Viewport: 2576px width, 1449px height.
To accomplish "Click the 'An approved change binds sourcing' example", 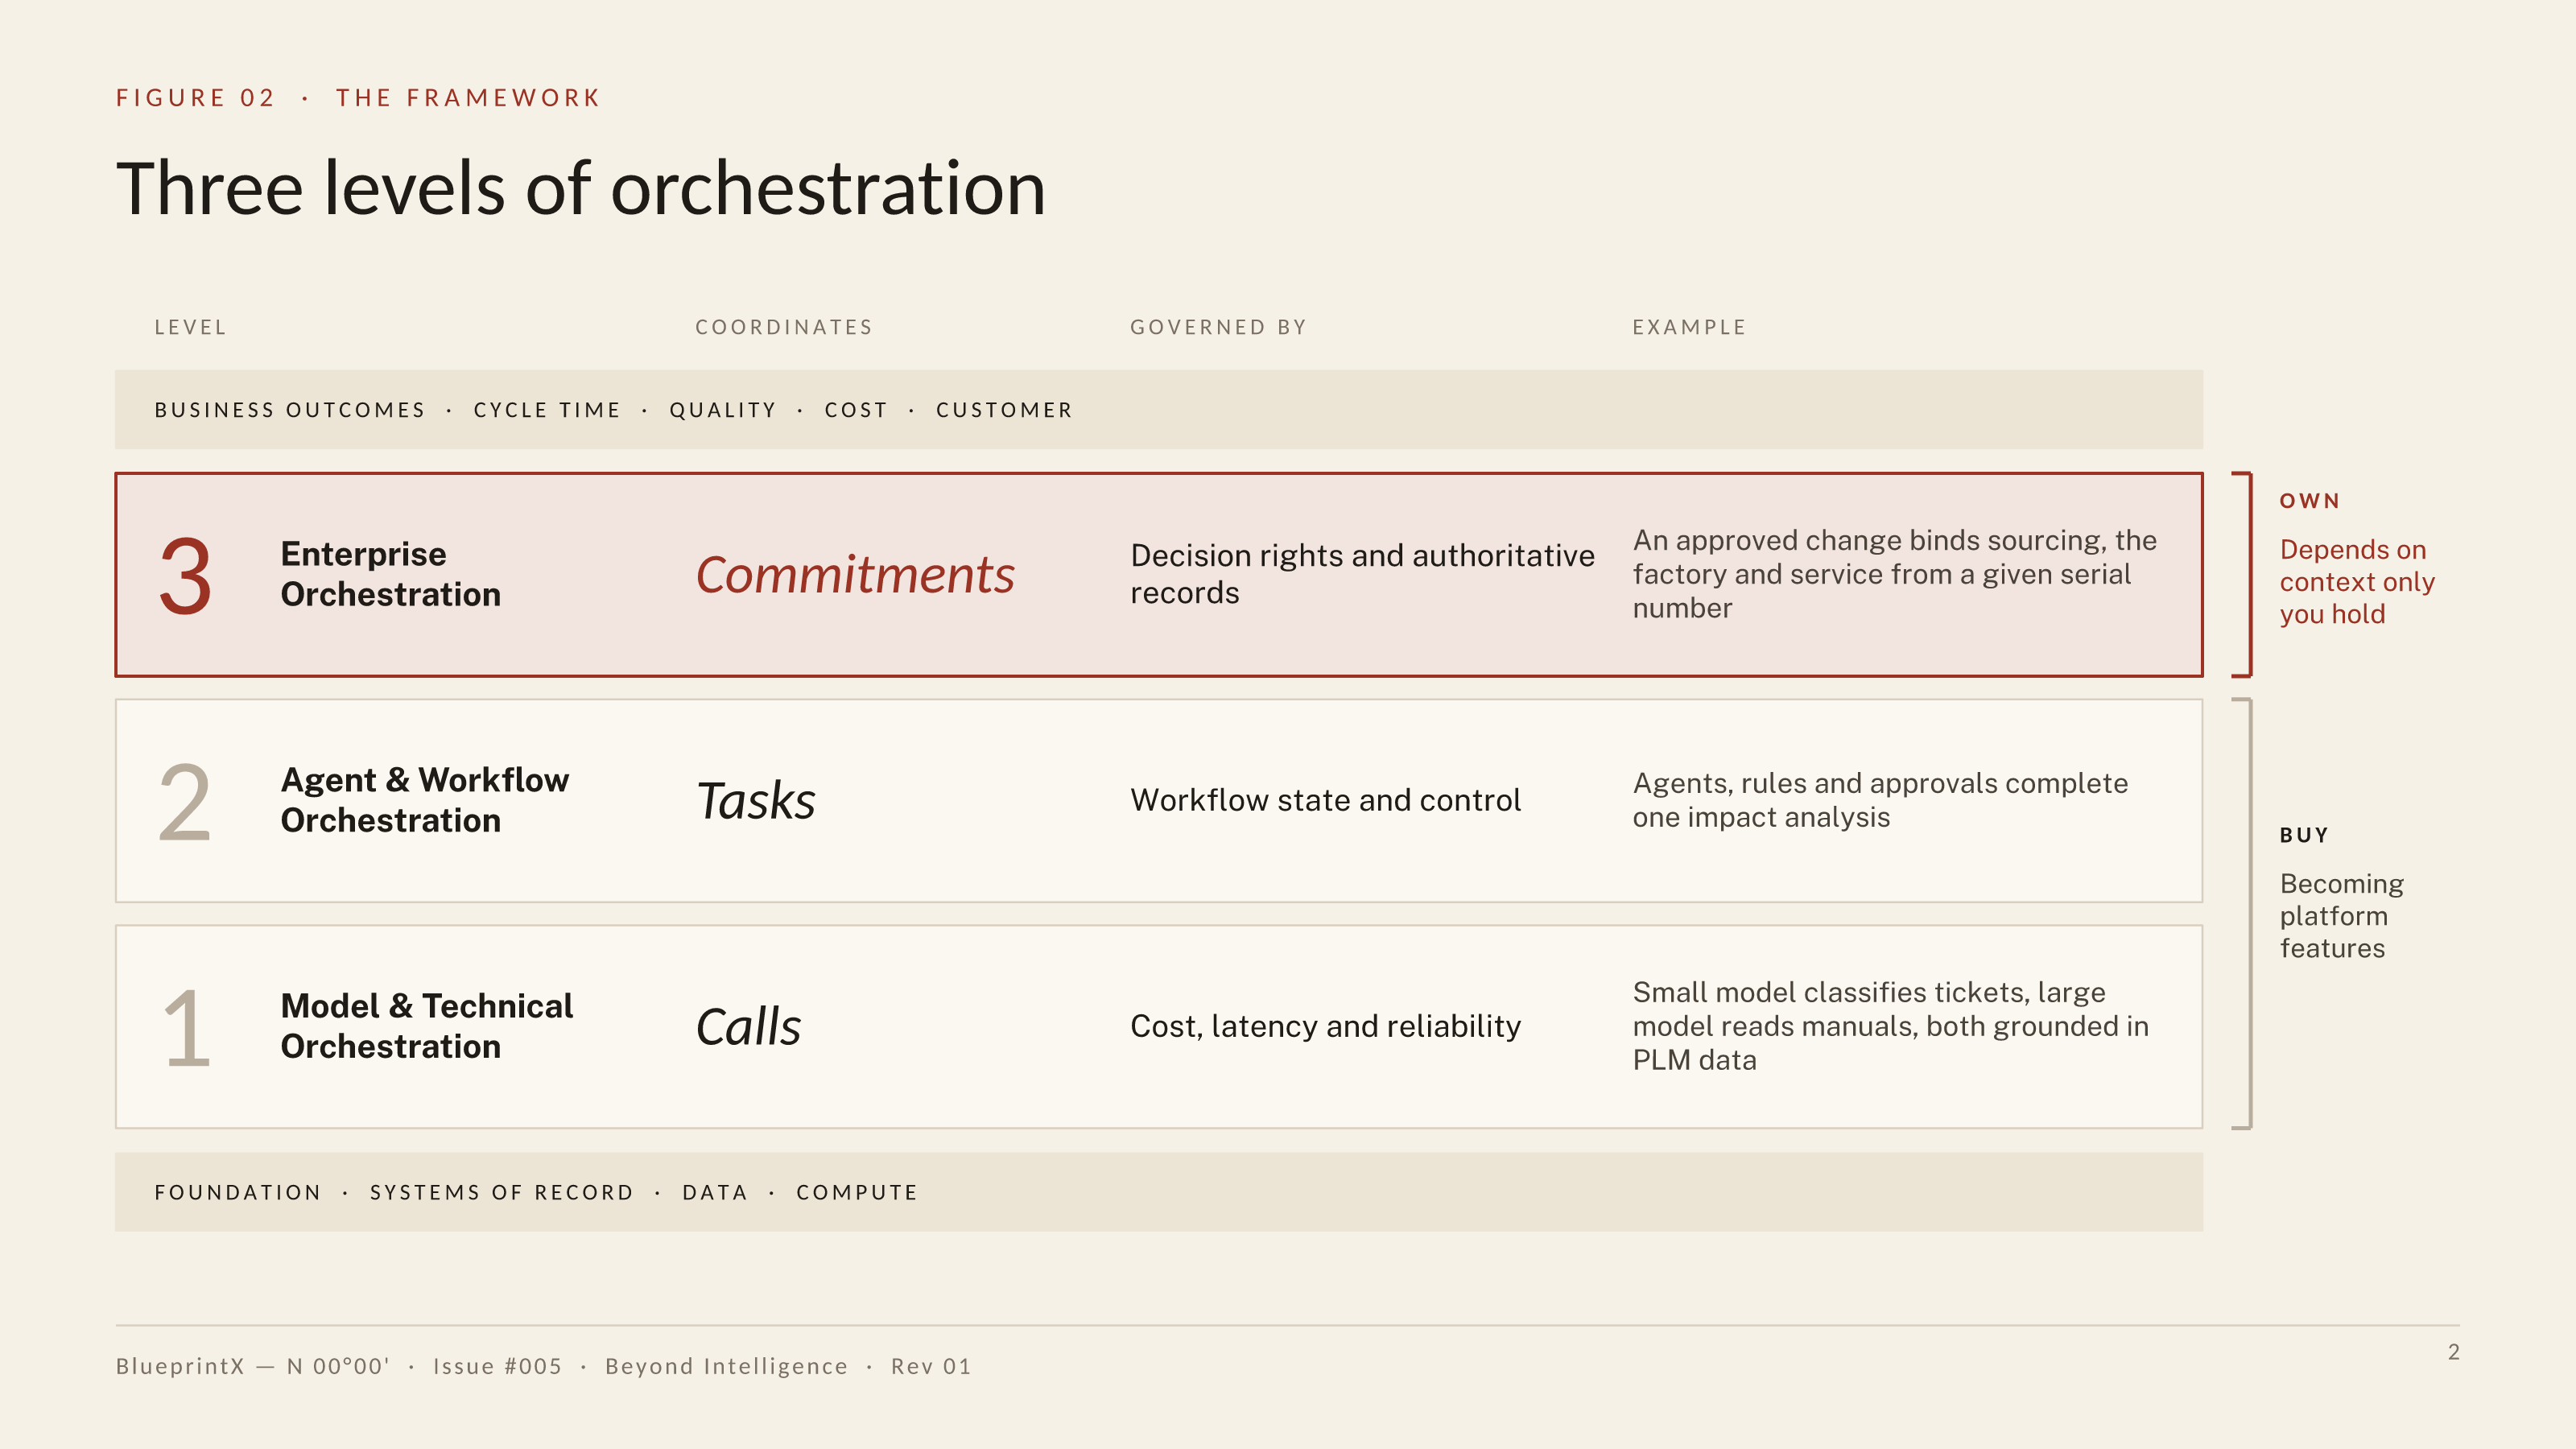I will (x=1894, y=574).
